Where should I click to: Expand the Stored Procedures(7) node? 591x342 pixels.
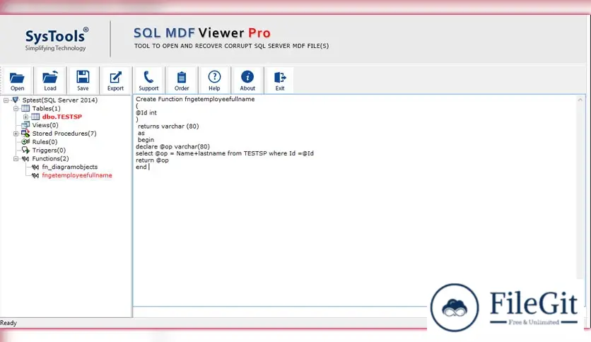pyautogui.click(x=16, y=134)
